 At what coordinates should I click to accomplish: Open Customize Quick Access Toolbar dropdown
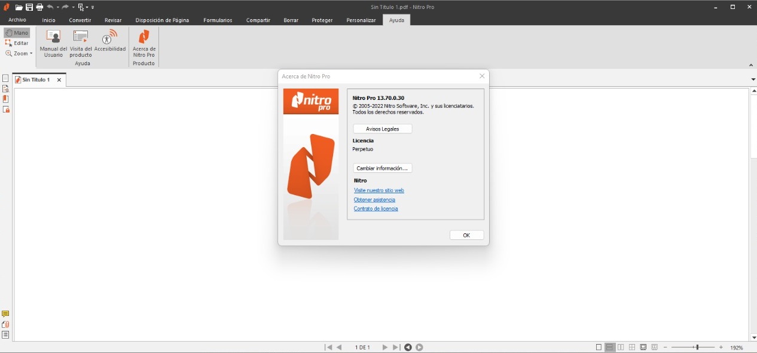click(x=93, y=8)
